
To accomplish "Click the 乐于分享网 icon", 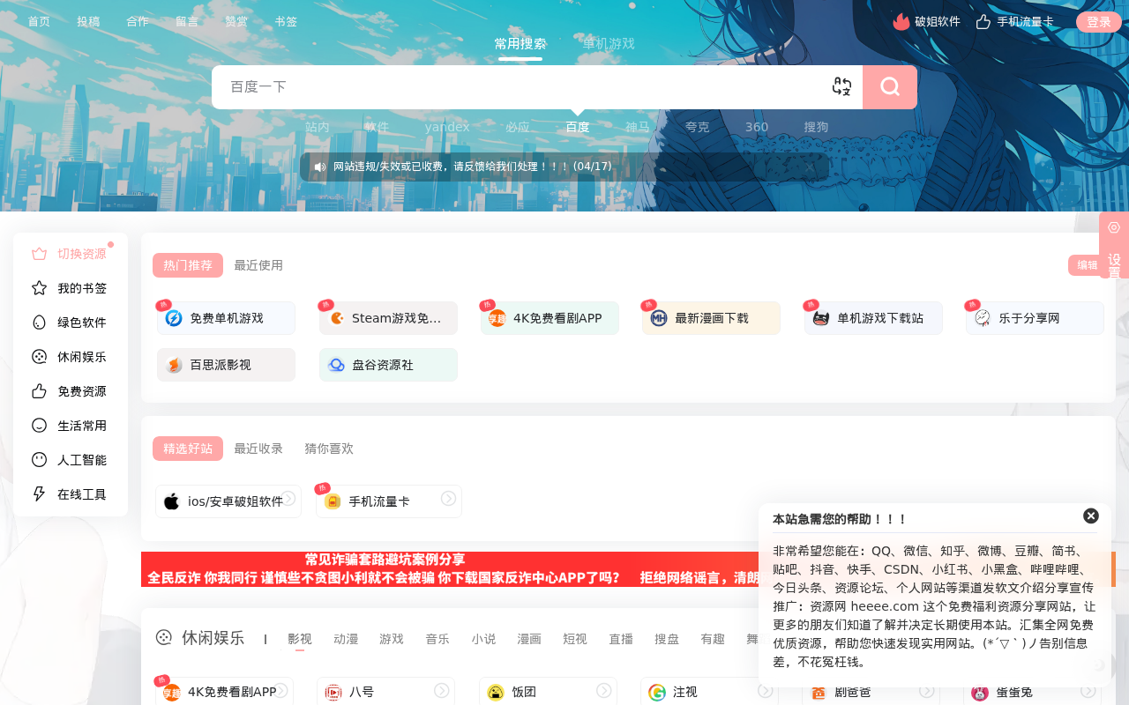I will (x=983, y=318).
